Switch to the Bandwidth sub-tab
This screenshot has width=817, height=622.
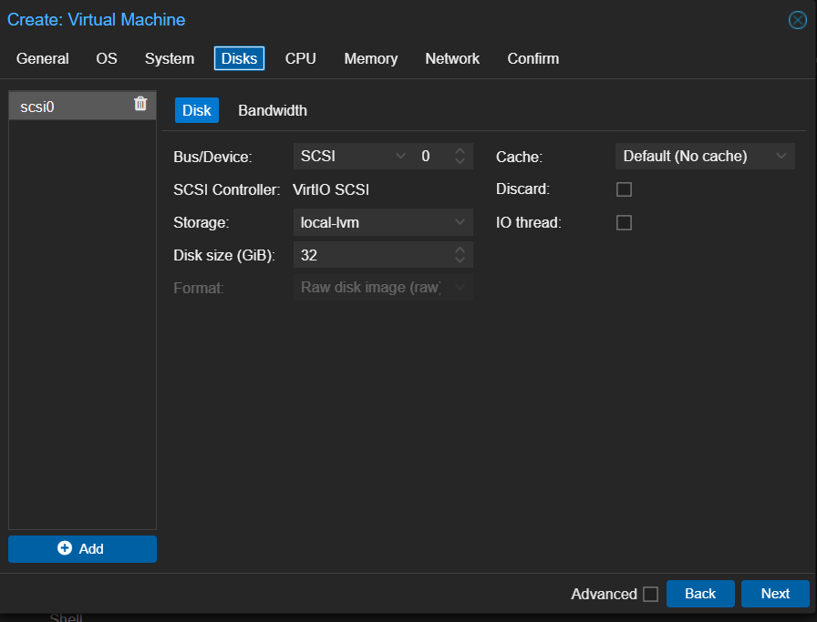pos(272,110)
